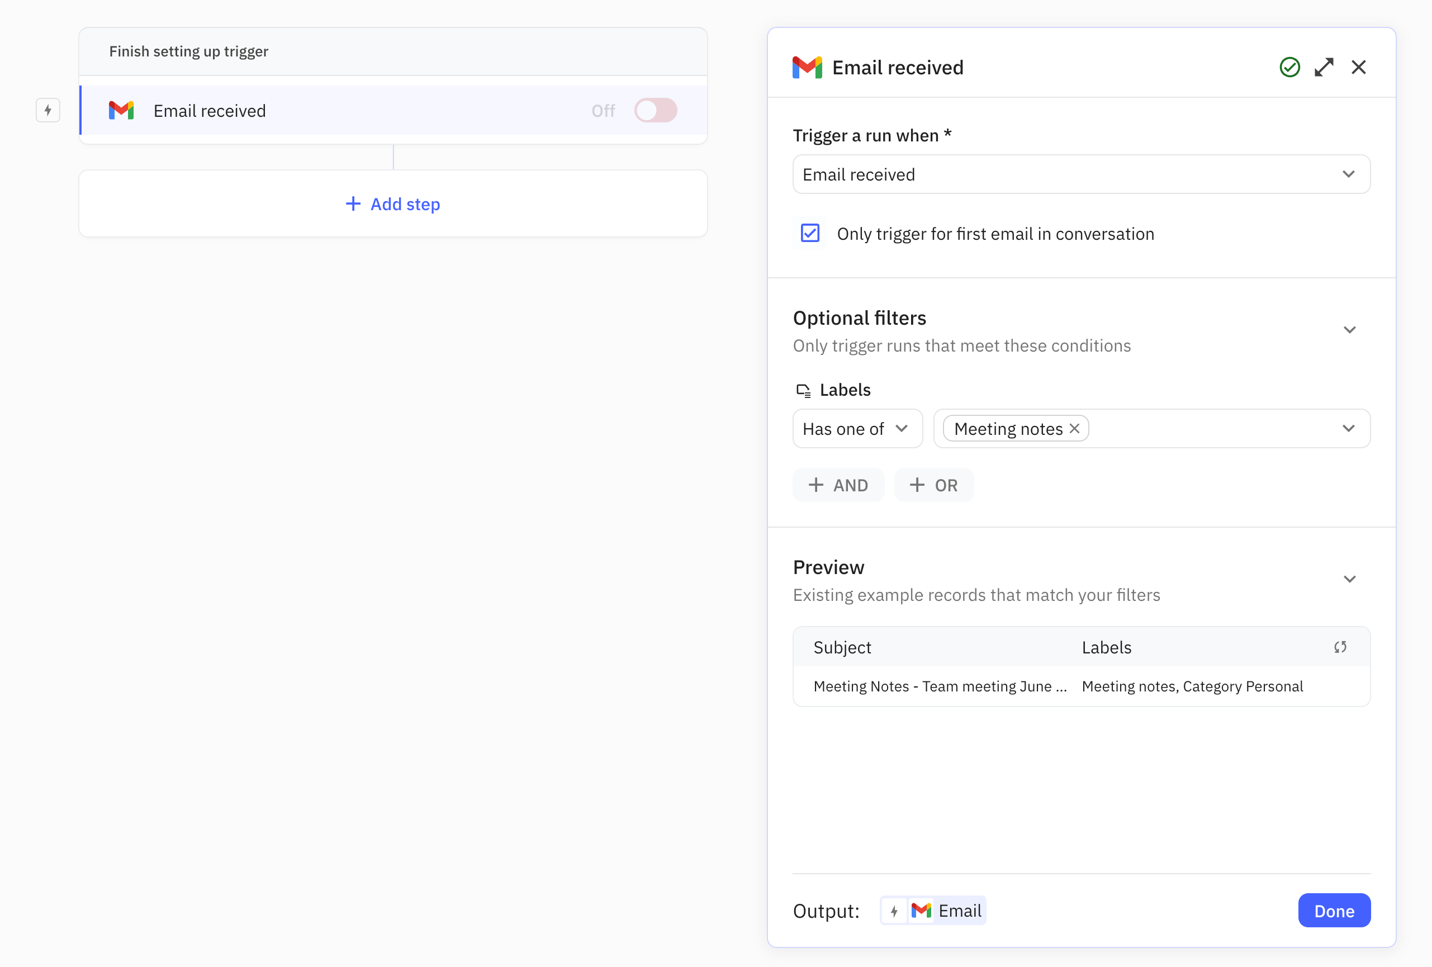1432x967 pixels.
Task: Click the Gmail logo in panel header
Action: point(807,67)
